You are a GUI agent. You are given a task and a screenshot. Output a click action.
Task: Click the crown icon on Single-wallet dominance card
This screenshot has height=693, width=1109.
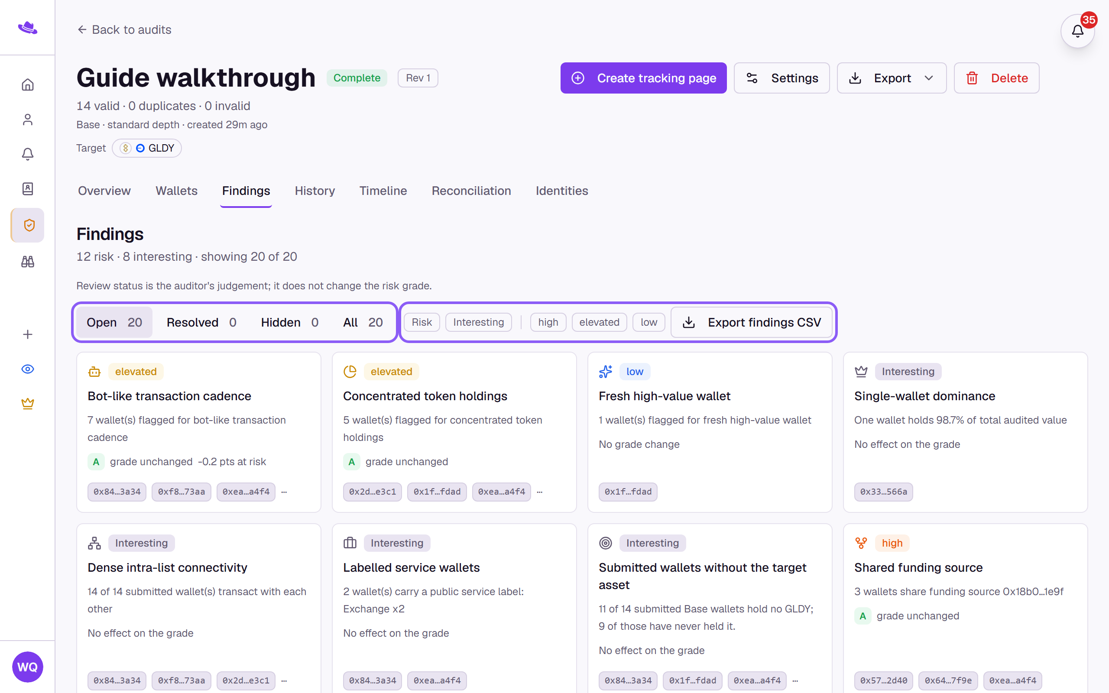pos(861,372)
